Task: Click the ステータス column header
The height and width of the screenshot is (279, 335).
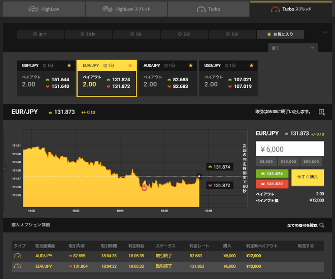Action: pos(165,246)
